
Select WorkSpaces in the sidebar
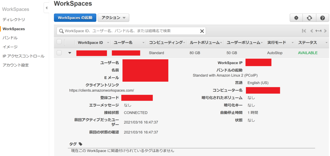click(14, 29)
